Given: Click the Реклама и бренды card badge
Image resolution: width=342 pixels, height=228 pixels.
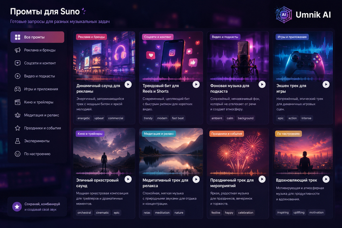Looking at the screenshot, I should 91,37.
